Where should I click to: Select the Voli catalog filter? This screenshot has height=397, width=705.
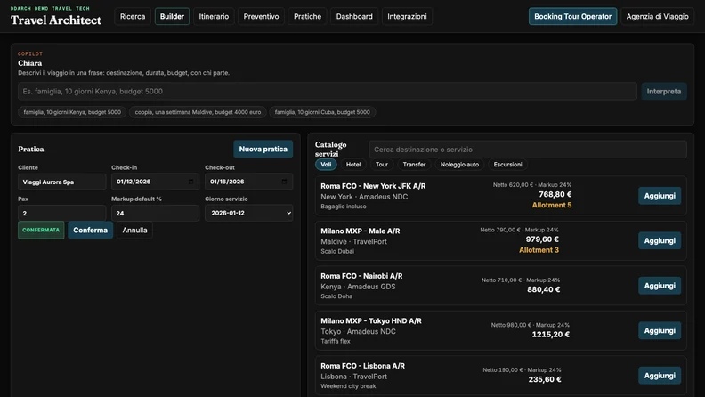[x=326, y=165]
